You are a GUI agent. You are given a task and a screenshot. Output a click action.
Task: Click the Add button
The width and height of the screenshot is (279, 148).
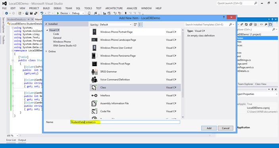pyautogui.click(x=209, y=128)
